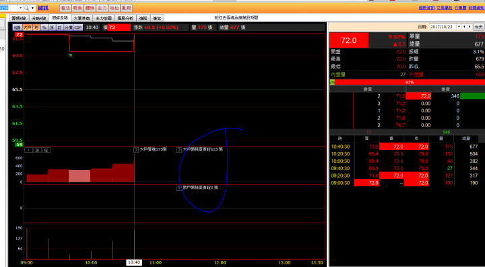The width and height of the screenshot is (485, 267).
Task: Click the 2017/10/23 date field
Action: tap(443, 27)
